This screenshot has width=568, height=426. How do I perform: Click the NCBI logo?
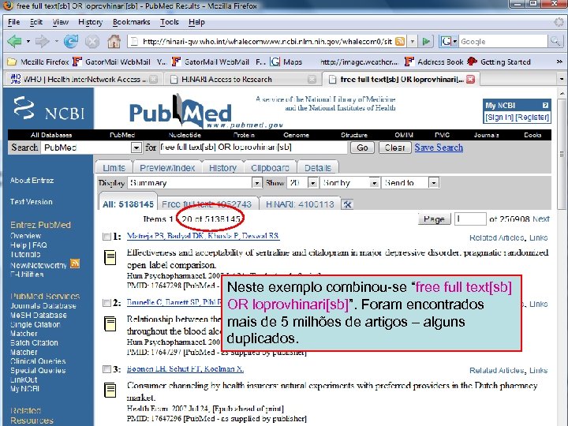coord(49,108)
